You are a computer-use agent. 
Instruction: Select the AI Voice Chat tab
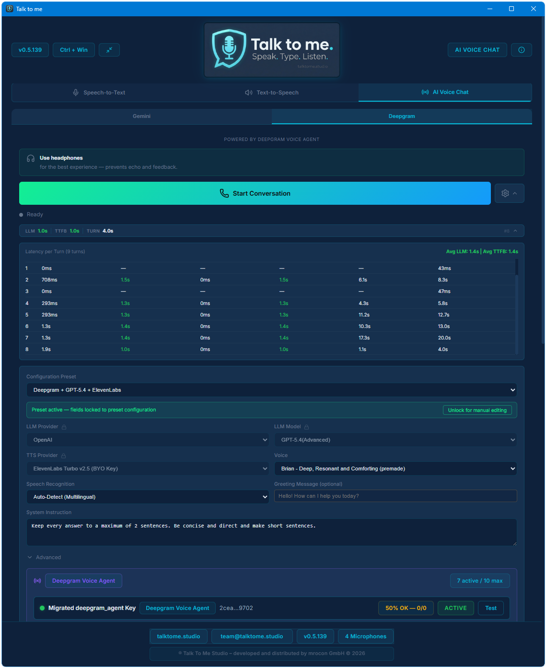[445, 92]
